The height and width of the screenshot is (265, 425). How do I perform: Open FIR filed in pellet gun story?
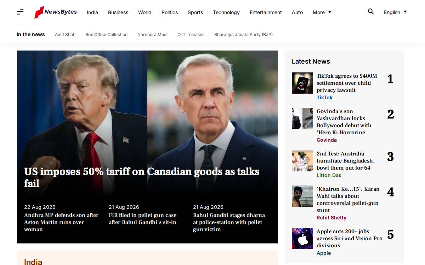coord(142,219)
